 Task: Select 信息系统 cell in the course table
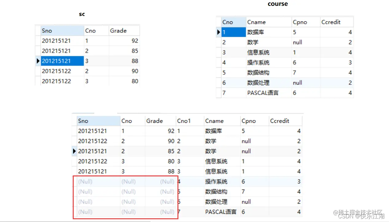tap(269, 52)
